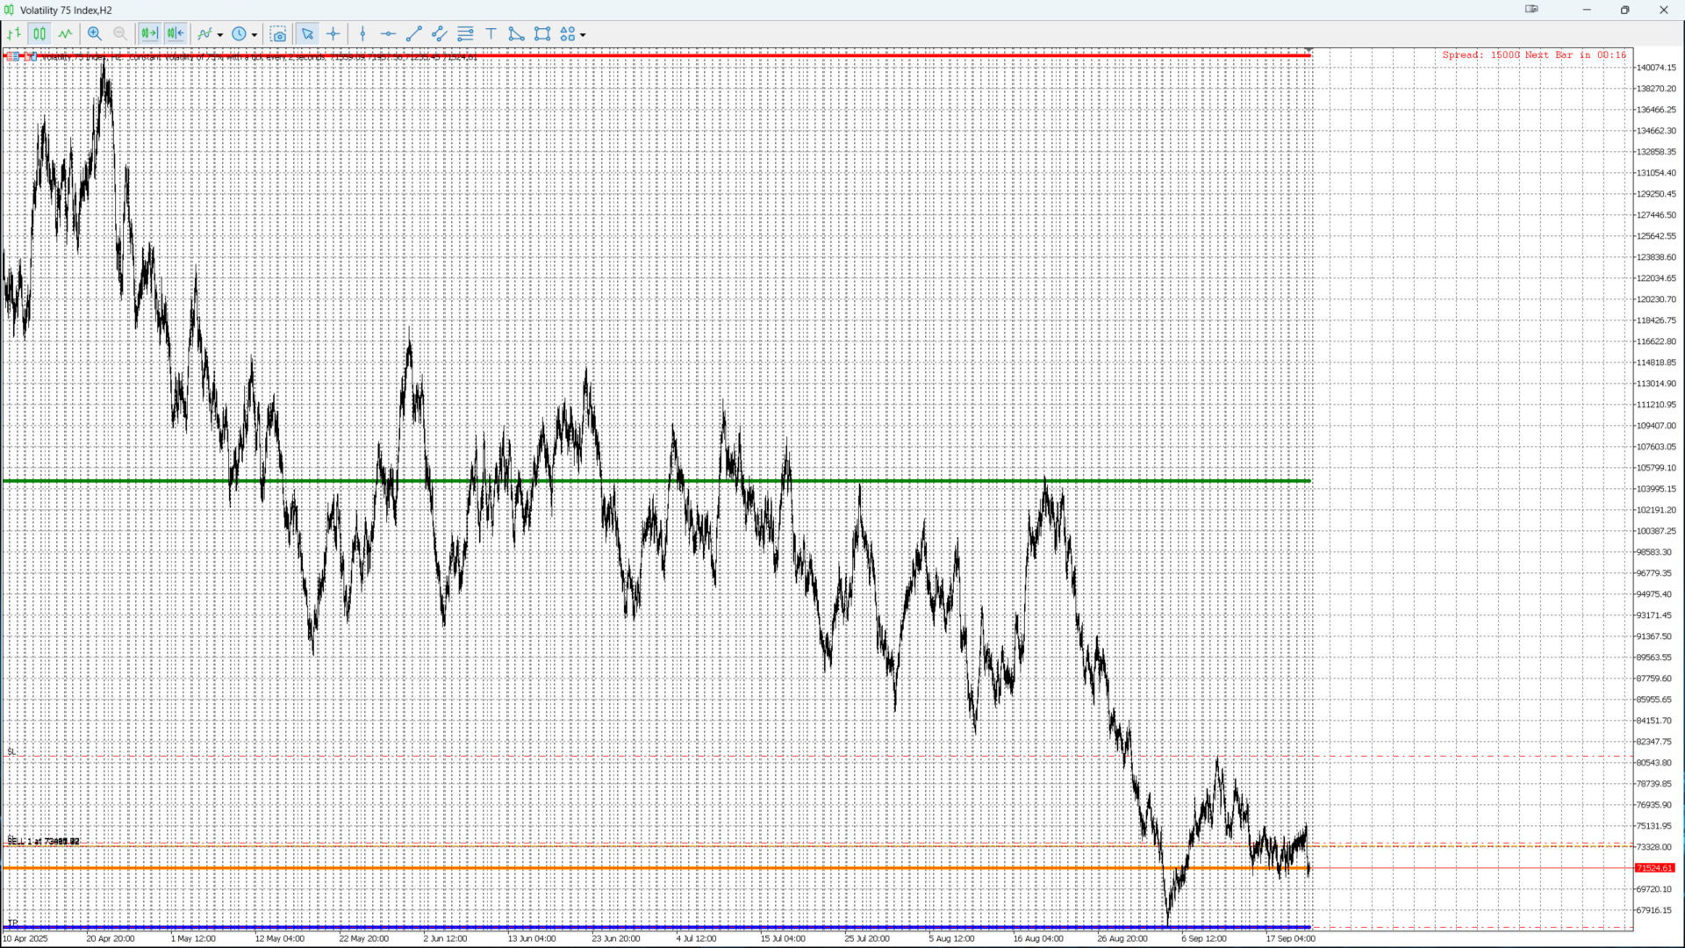
Task: Draw a vertical line
Action: [x=362, y=33]
